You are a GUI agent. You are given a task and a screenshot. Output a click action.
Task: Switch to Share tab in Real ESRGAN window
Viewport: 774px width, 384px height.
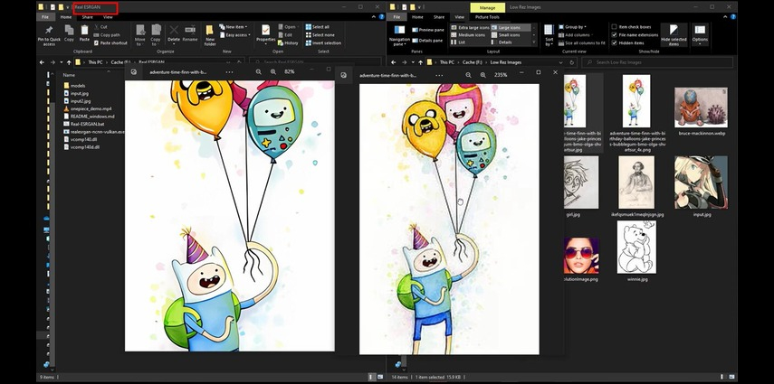coord(88,17)
